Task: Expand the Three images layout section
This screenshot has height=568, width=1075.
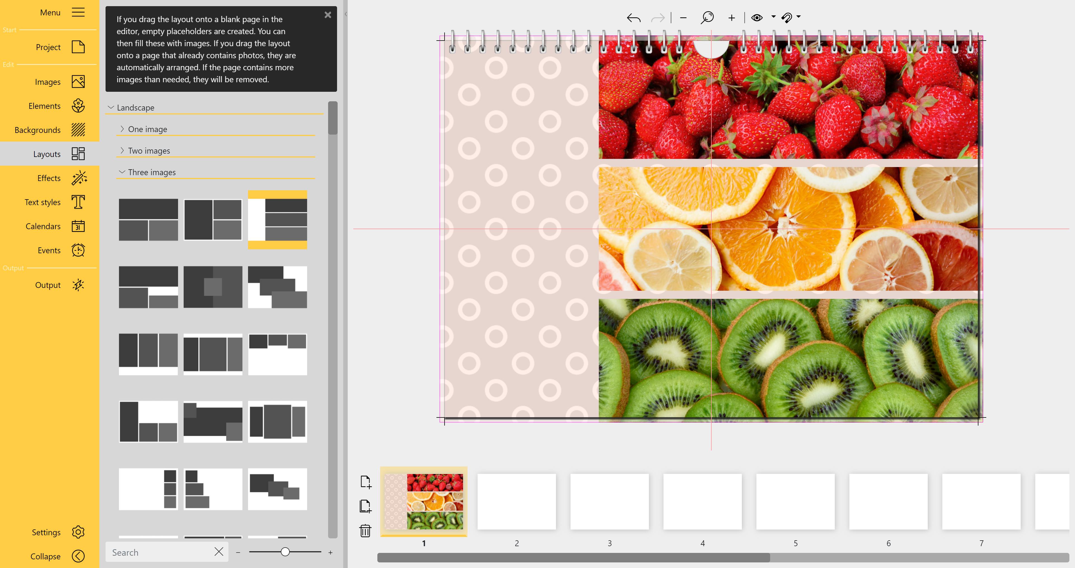Action: tap(151, 171)
